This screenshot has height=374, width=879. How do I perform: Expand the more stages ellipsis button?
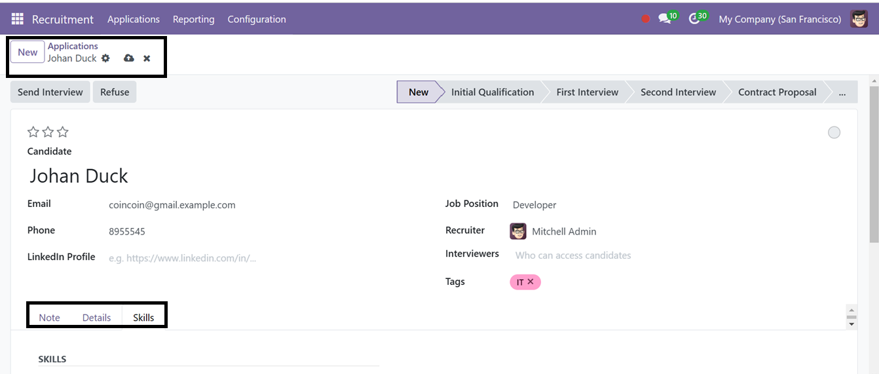(x=842, y=92)
